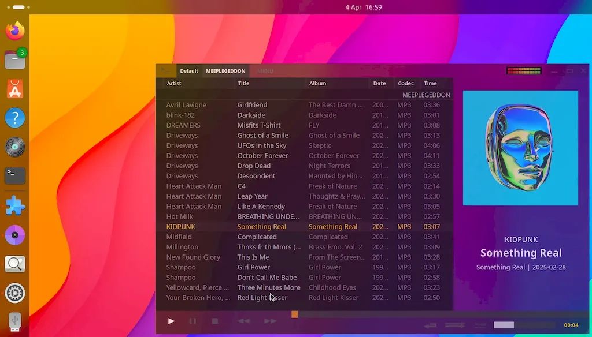Select the Avril Lavigne Girlfriend track

(x=304, y=105)
